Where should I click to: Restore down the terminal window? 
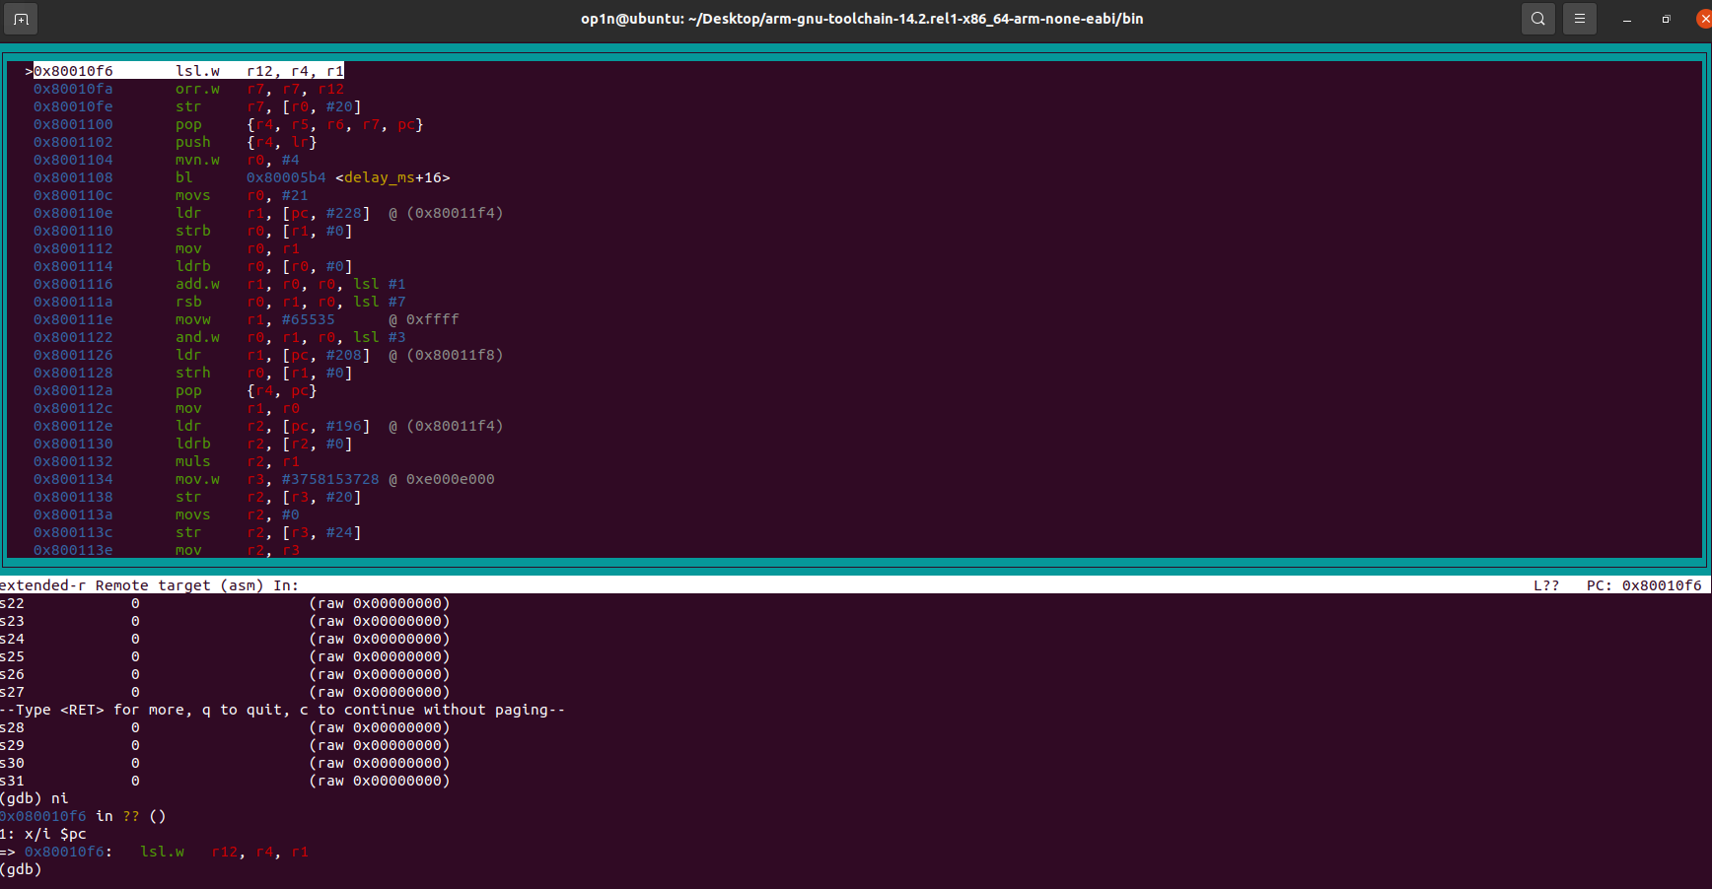1666,19
